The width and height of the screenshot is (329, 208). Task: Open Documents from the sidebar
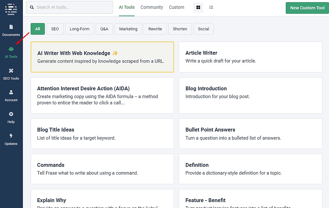pyautogui.click(x=11, y=31)
